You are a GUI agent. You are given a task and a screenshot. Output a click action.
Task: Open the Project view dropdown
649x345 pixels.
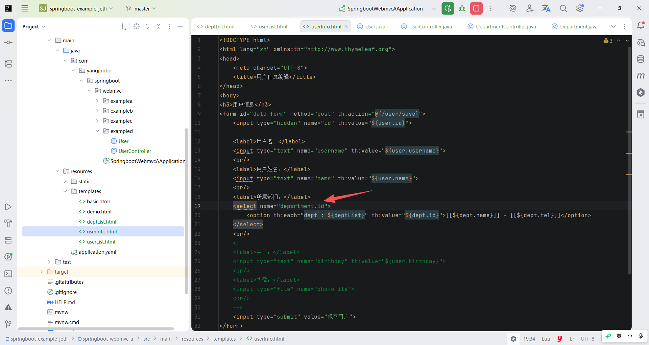pyautogui.click(x=34, y=26)
